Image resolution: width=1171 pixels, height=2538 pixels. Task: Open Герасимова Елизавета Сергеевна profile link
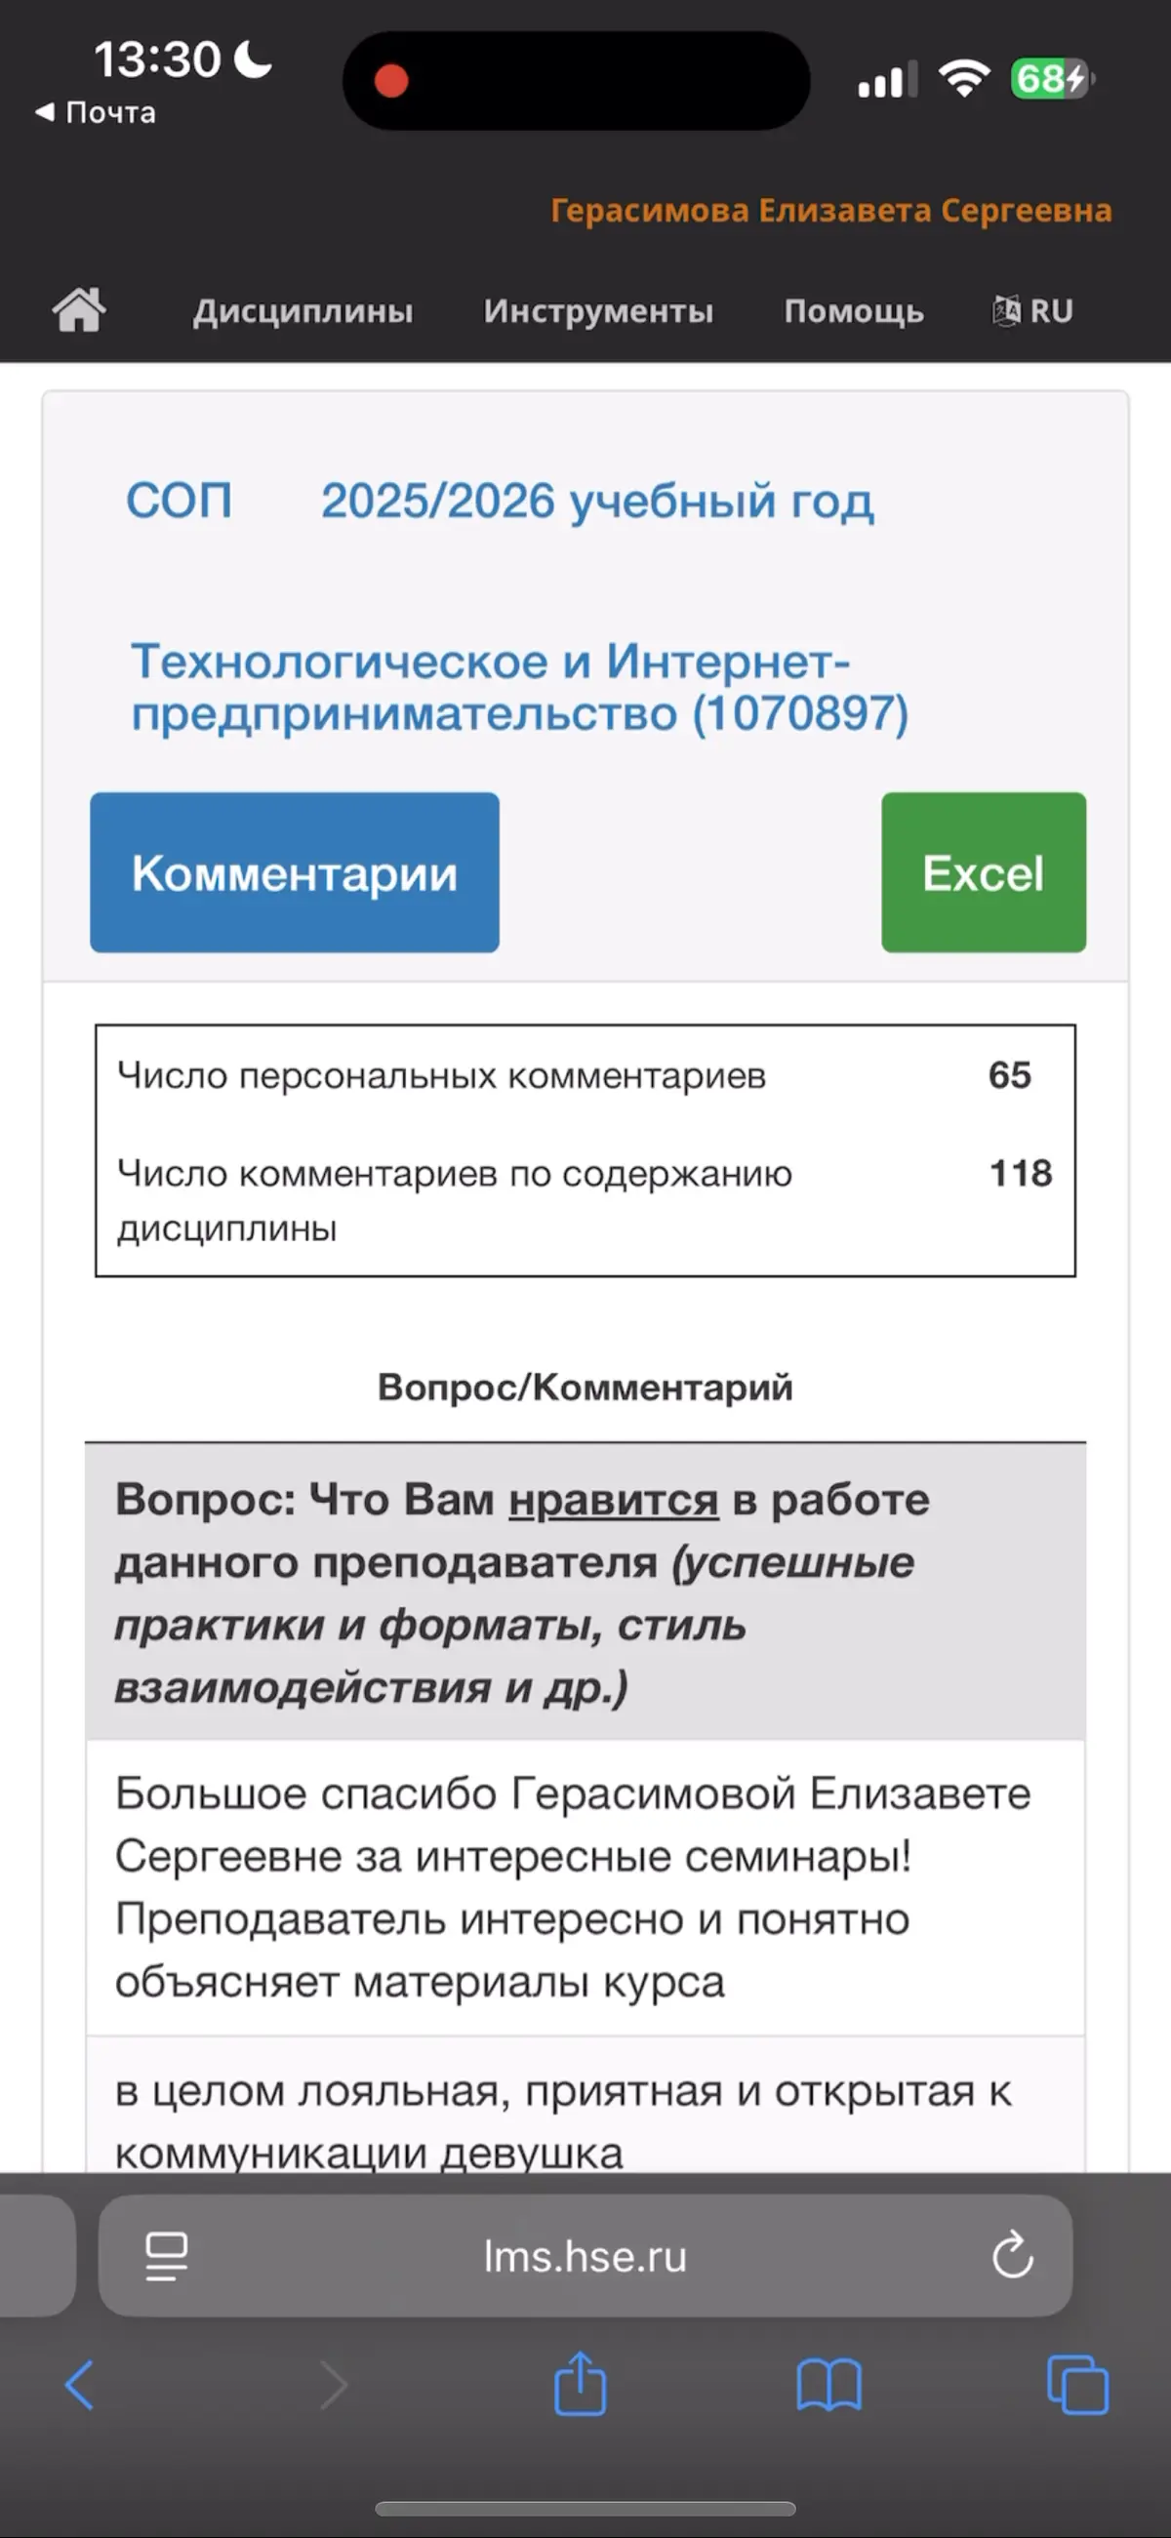(x=833, y=210)
